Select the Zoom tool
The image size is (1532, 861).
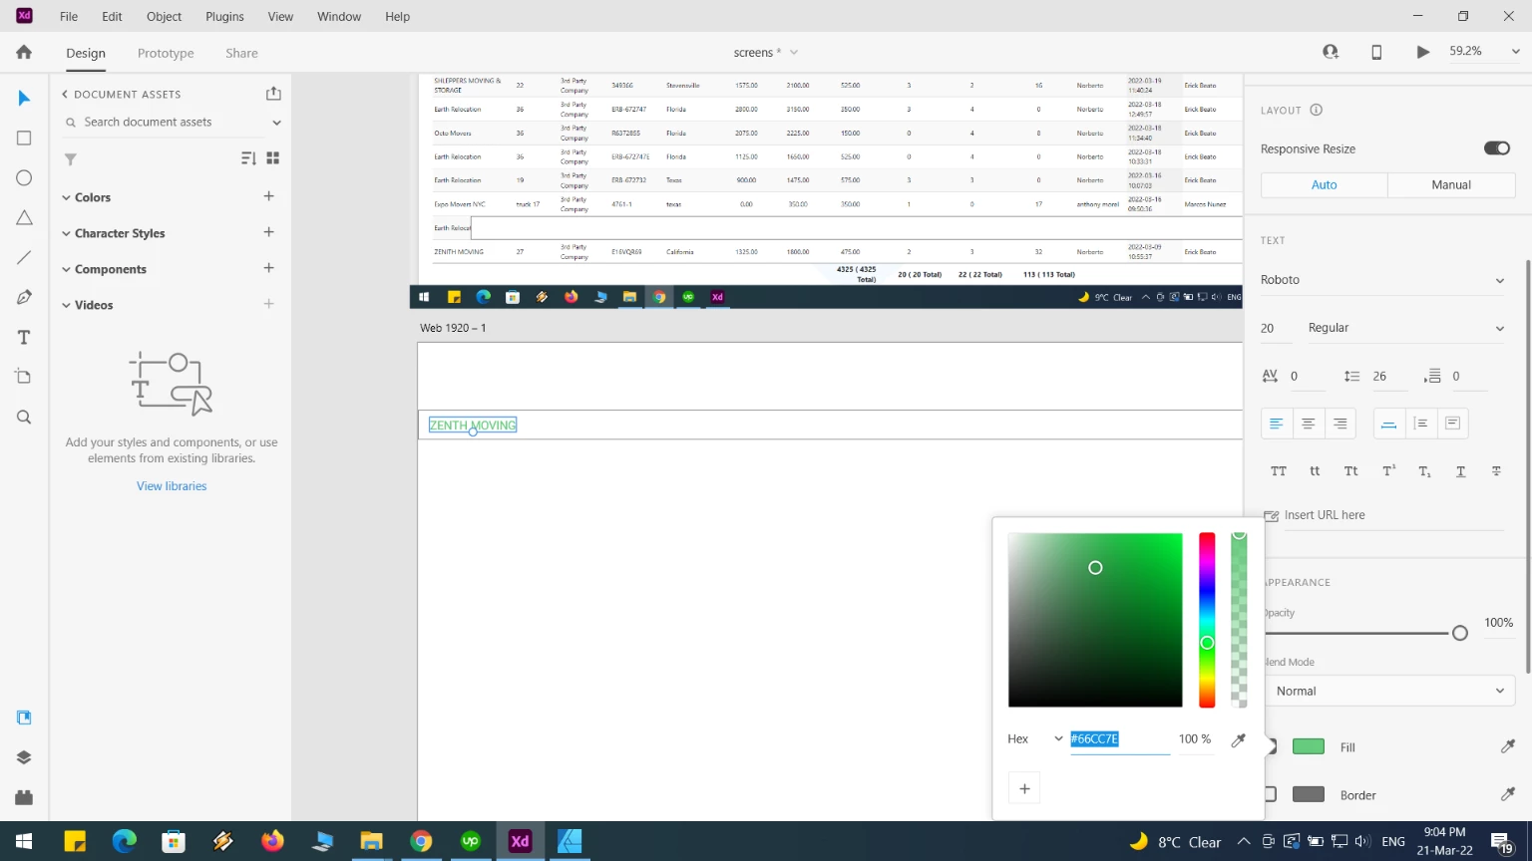(24, 418)
